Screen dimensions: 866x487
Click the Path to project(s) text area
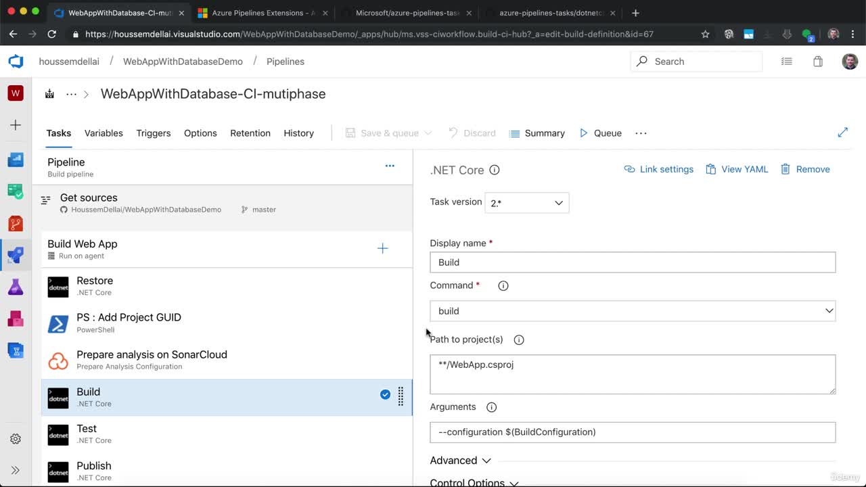[633, 374]
